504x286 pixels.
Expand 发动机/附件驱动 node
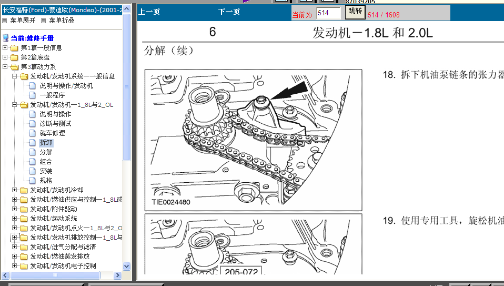pos(14,209)
